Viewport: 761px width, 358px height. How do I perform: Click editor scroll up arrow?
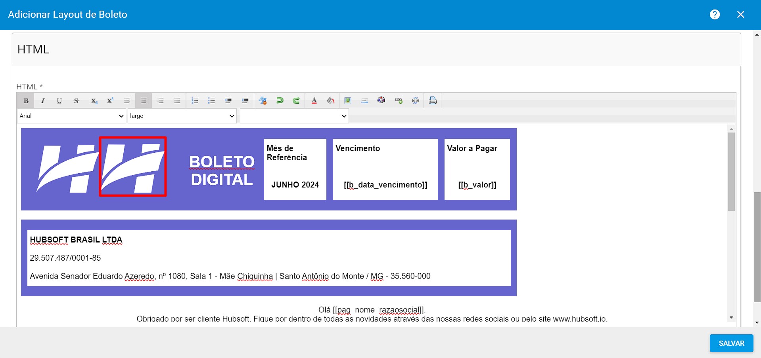coord(731,129)
